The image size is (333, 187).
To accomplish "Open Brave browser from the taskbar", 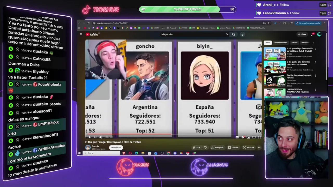I will (x=124, y=153).
